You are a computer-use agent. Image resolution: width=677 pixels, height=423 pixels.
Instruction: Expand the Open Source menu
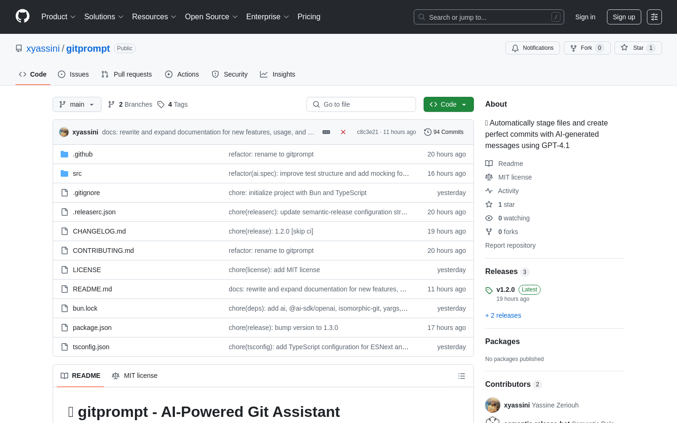[x=212, y=17]
